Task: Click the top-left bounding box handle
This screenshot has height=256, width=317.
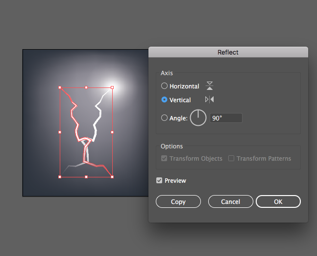Action: tap(60, 87)
